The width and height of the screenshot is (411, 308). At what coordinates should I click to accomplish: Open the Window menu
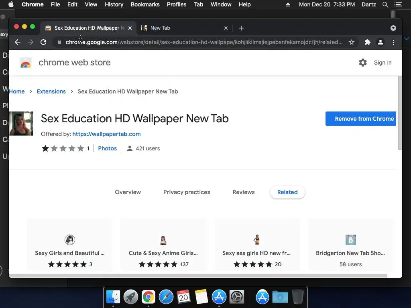pos(221,4)
